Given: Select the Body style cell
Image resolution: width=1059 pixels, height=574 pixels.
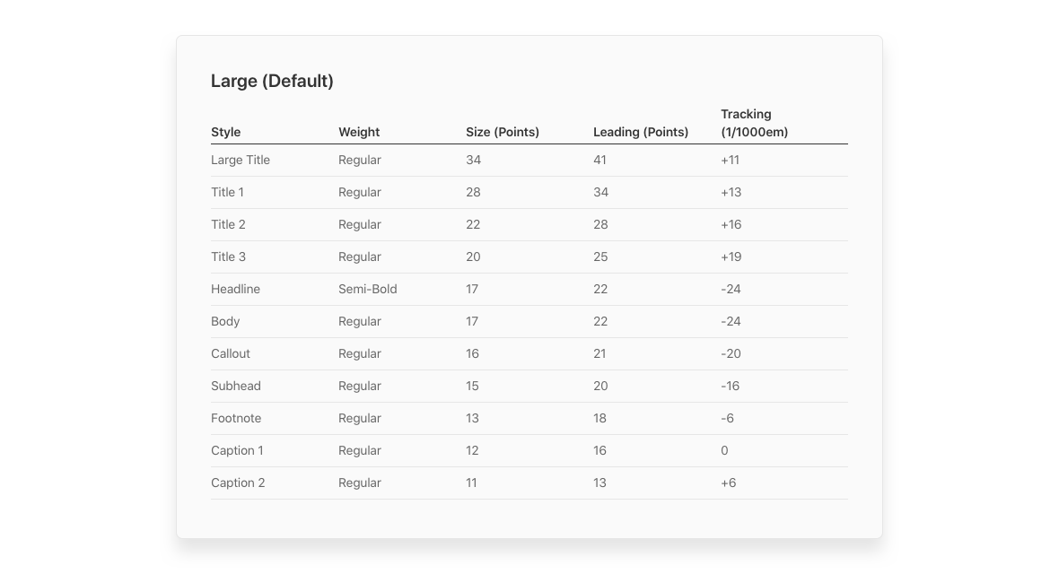Looking at the screenshot, I should [x=225, y=321].
